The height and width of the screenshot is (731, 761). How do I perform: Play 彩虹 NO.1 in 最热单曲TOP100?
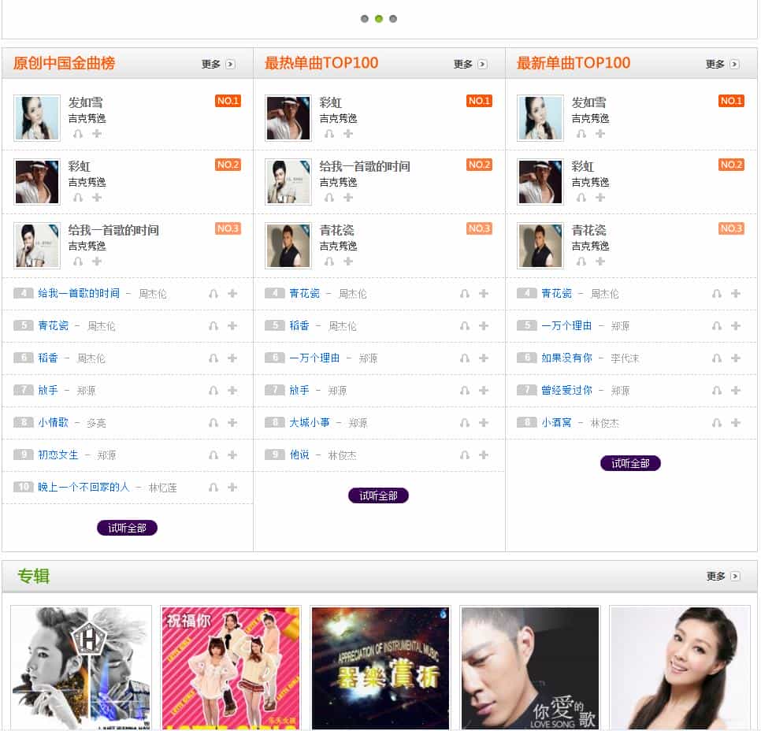[x=329, y=133]
